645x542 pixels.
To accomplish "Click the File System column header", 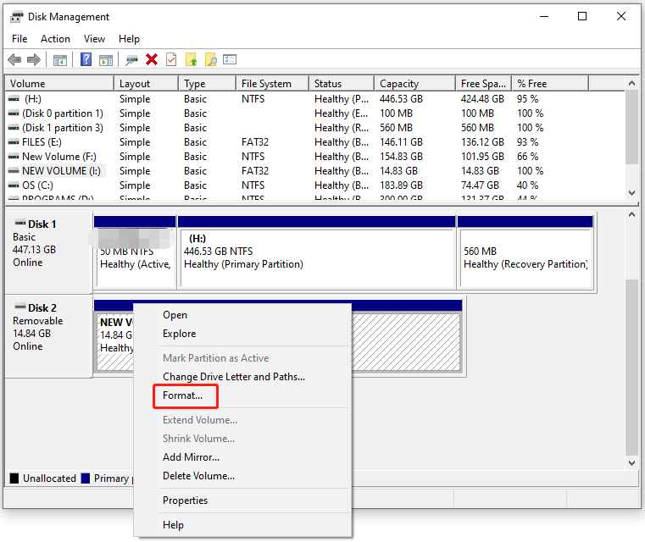I will (x=266, y=84).
